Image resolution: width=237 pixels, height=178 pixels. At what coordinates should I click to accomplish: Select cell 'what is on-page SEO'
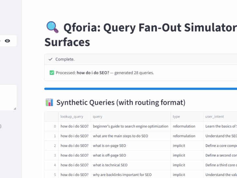tap(131, 146)
